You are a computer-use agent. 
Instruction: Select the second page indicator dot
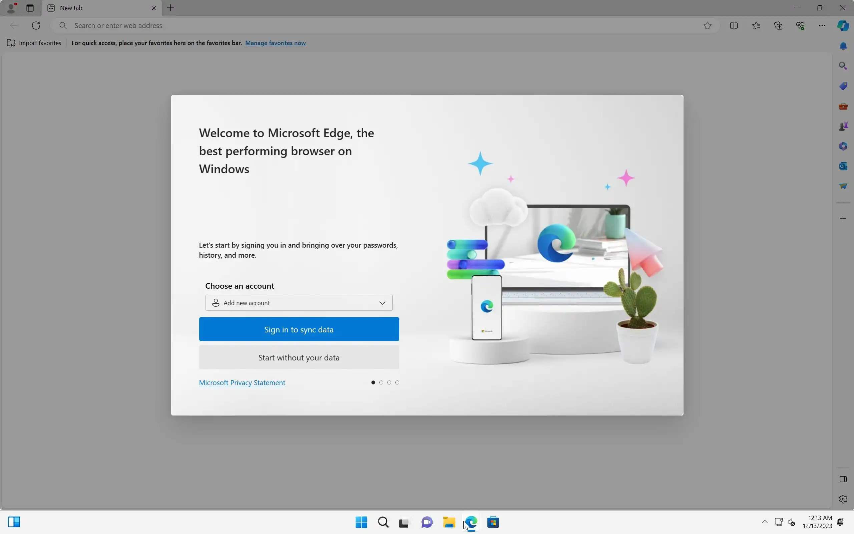pos(381,382)
